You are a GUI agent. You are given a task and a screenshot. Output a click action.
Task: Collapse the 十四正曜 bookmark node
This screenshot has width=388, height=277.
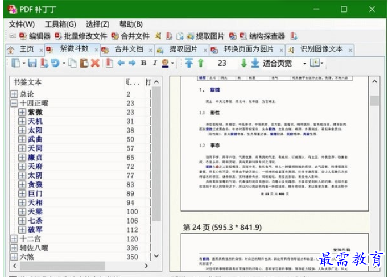coord(14,103)
